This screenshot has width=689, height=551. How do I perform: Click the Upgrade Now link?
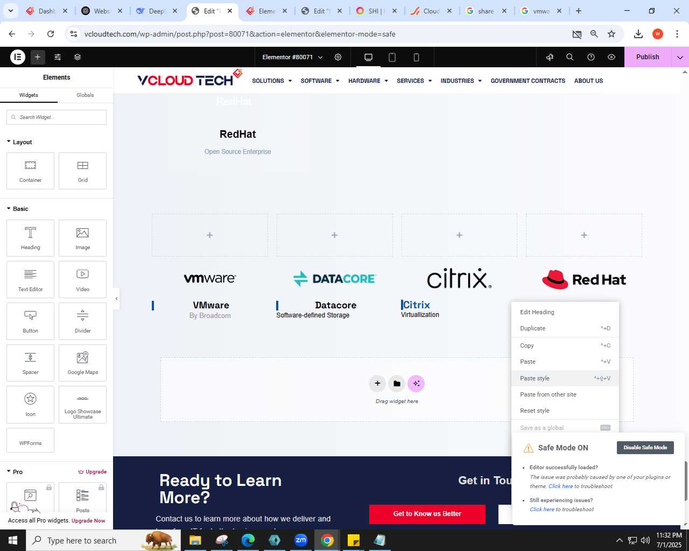(88, 521)
